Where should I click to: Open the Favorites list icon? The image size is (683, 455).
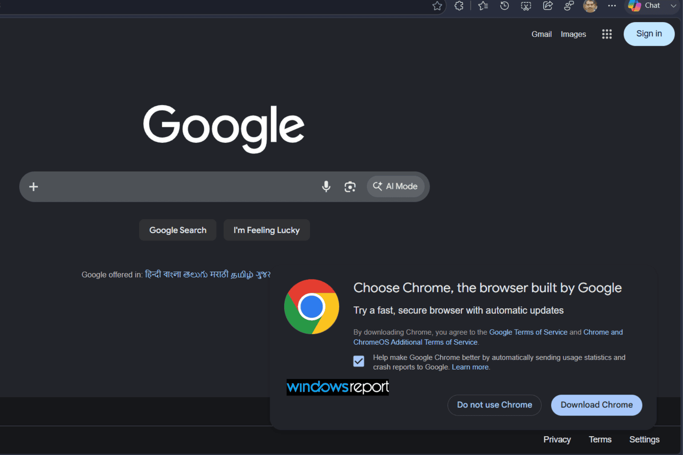[x=483, y=6]
